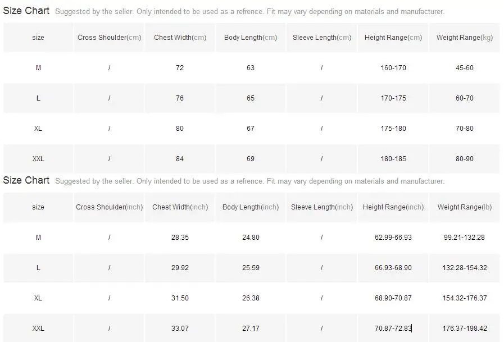Click the first Size Chart heading
Viewport: 504px width, 342px height.
26,11
